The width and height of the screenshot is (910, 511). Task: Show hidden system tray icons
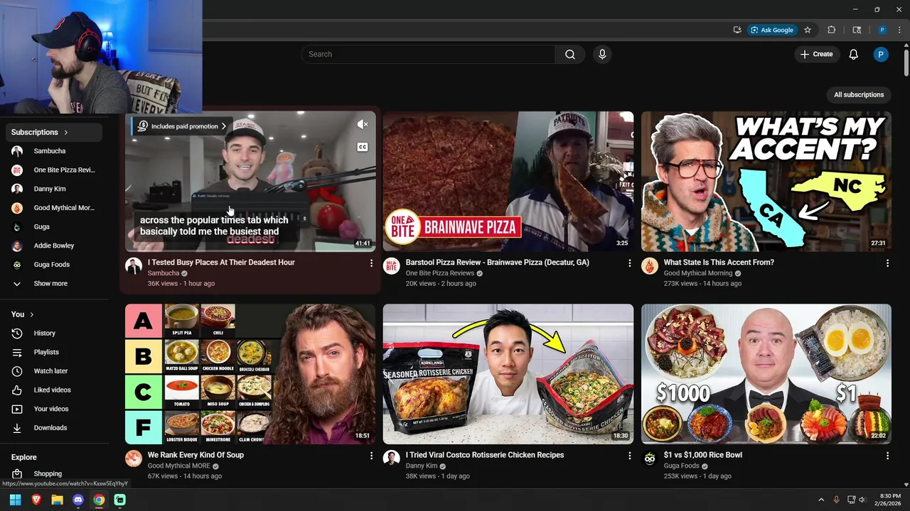pyautogui.click(x=821, y=500)
